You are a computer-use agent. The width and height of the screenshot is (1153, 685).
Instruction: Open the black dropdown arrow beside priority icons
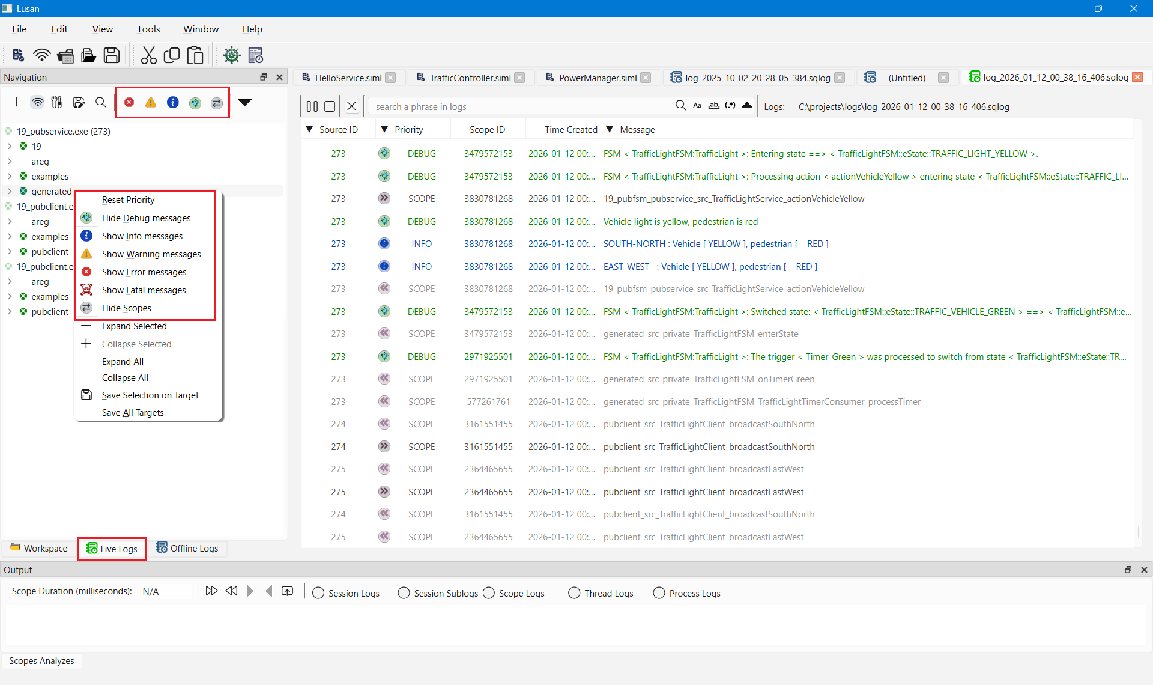244,102
